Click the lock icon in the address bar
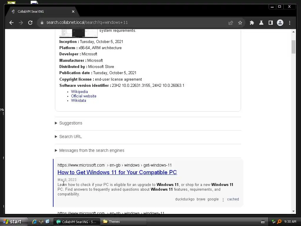This screenshot has height=226, width=301. [x=42, y=22]
